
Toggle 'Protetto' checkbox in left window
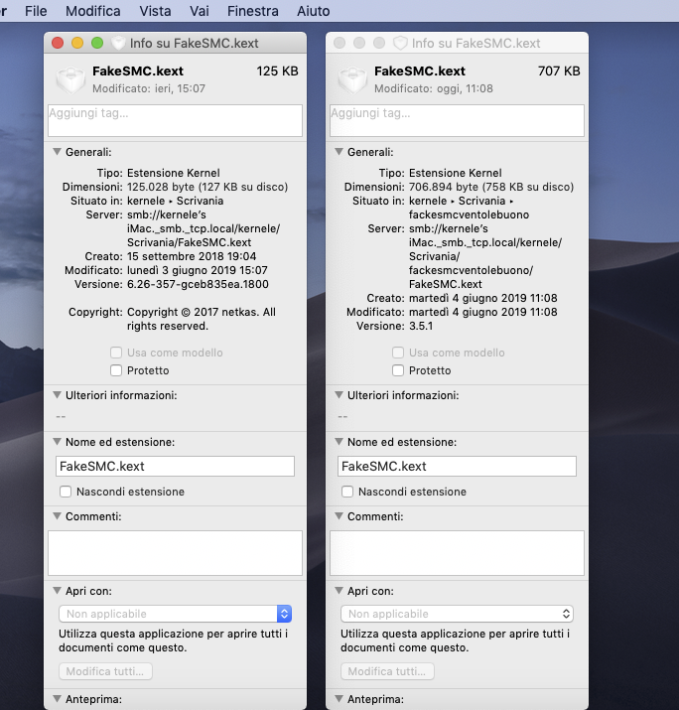coord(116,370)
